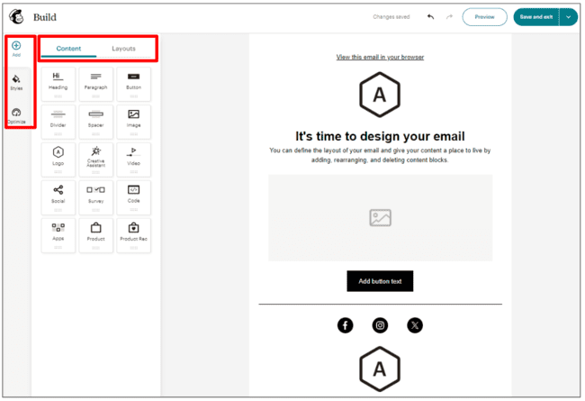This screenshot has height=401, width=585.
Task: Choose the Paragraph content block
Action: [95, 83]
